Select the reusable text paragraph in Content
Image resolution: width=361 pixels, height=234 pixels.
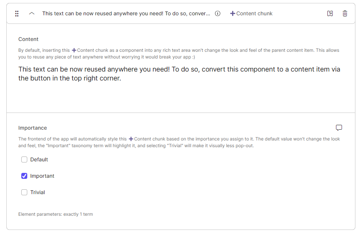[x=179, y=73]
